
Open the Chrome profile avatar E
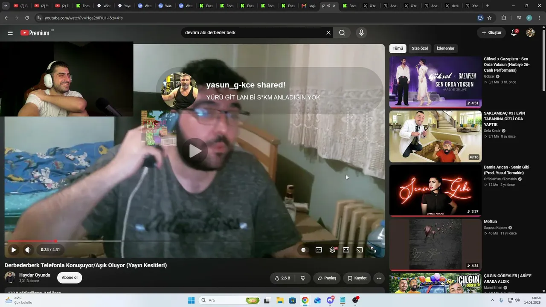[x=529, y=18]
